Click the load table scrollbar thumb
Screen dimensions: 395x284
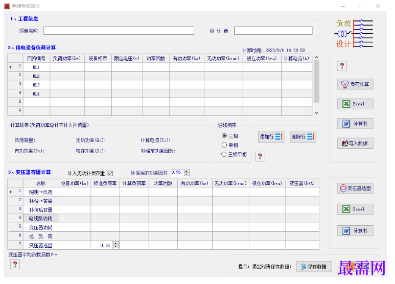coord(316,81)
